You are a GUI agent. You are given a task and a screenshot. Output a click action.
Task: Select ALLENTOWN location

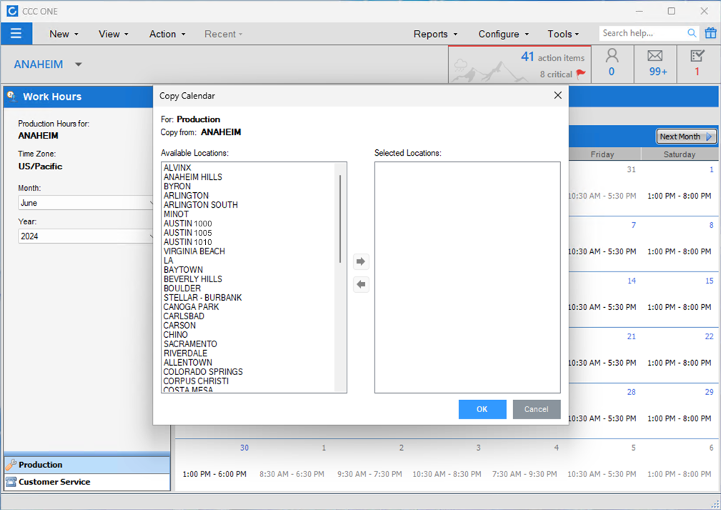(x=188, y=363)
